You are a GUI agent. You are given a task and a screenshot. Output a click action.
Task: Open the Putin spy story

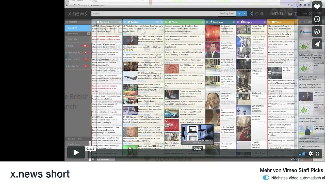click(78, 39)
